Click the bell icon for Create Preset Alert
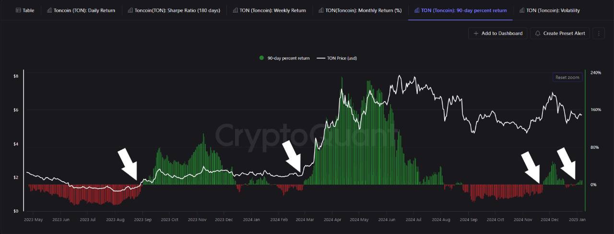 click(x=538, y=33)
